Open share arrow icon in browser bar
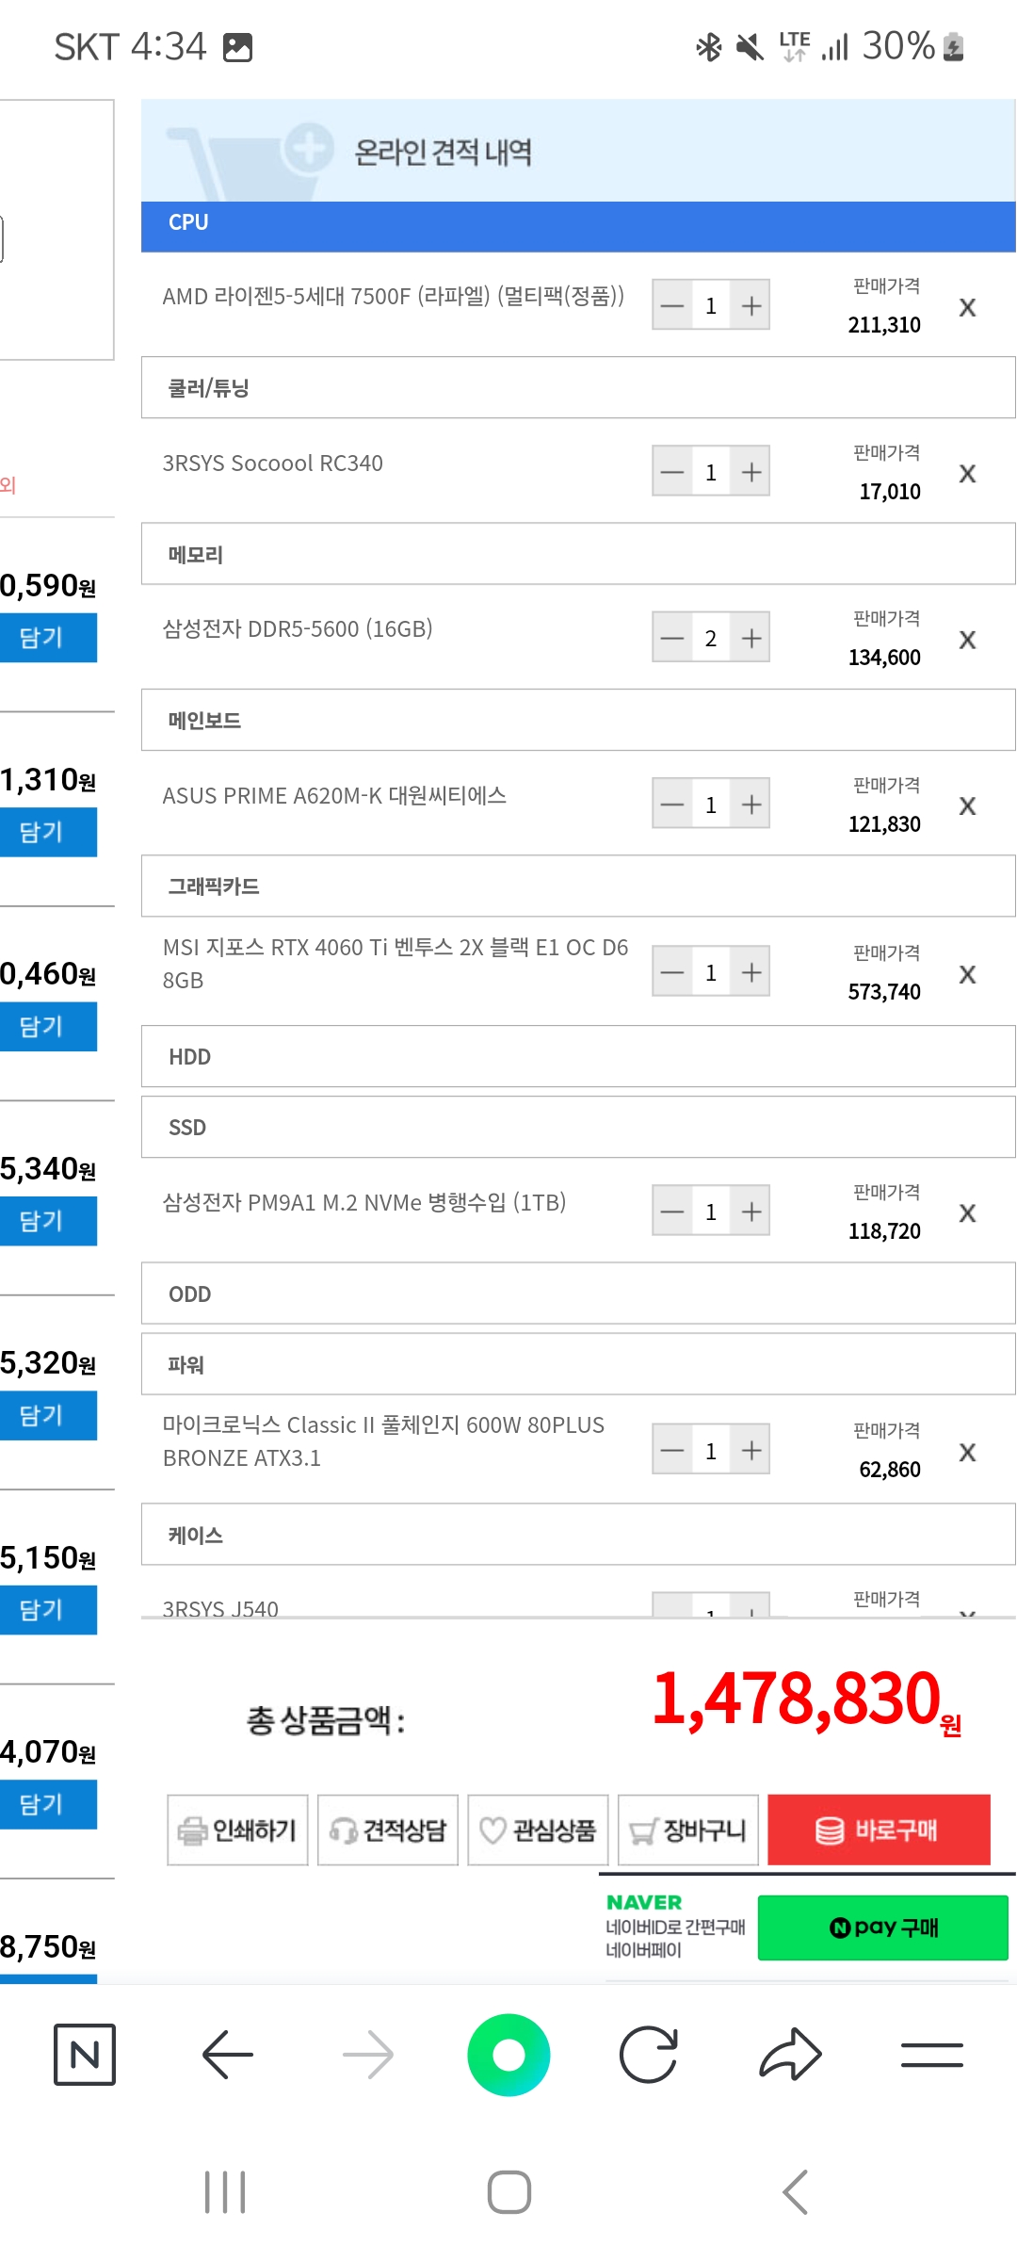Viewport: 1017px width, 2261px height. (x=790, y=2054)
